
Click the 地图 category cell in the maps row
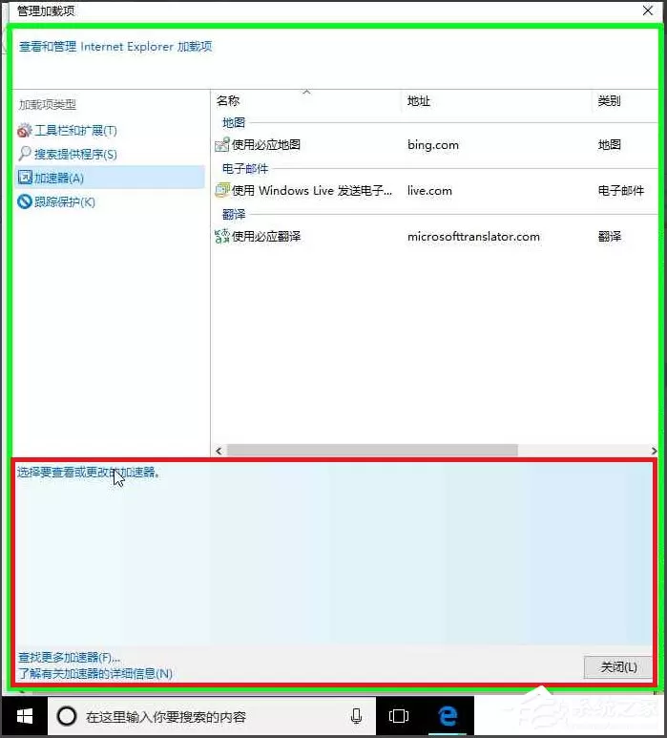click(610, 145)
